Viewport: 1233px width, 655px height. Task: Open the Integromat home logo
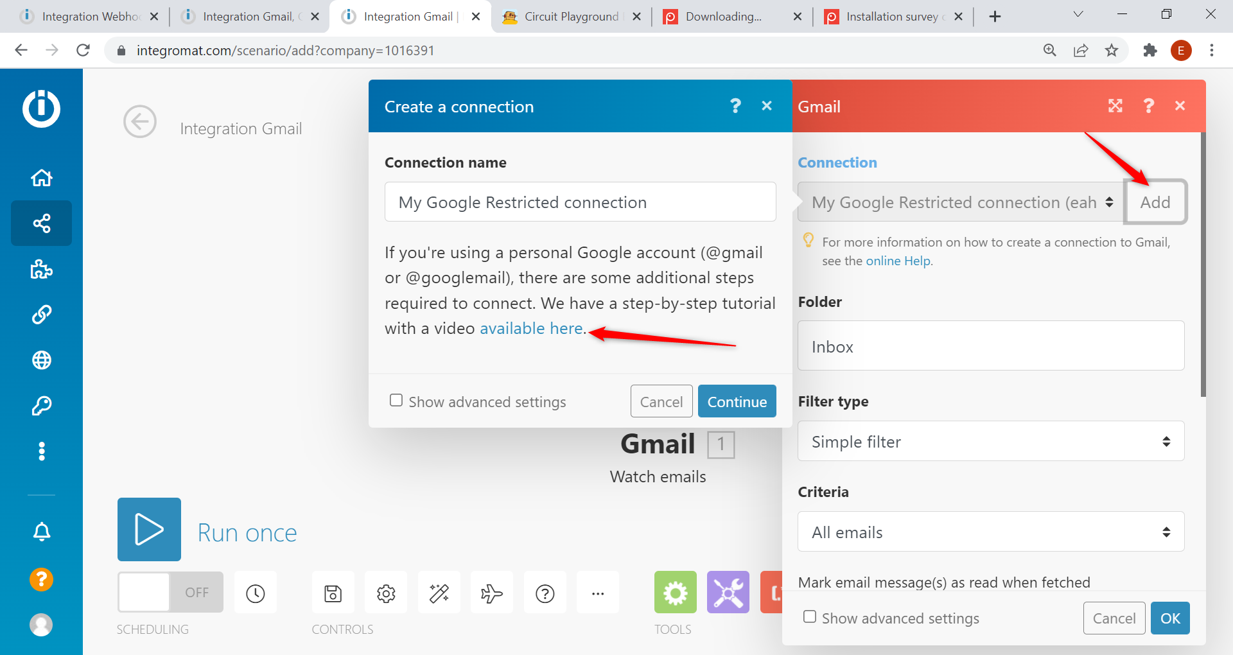42,108
